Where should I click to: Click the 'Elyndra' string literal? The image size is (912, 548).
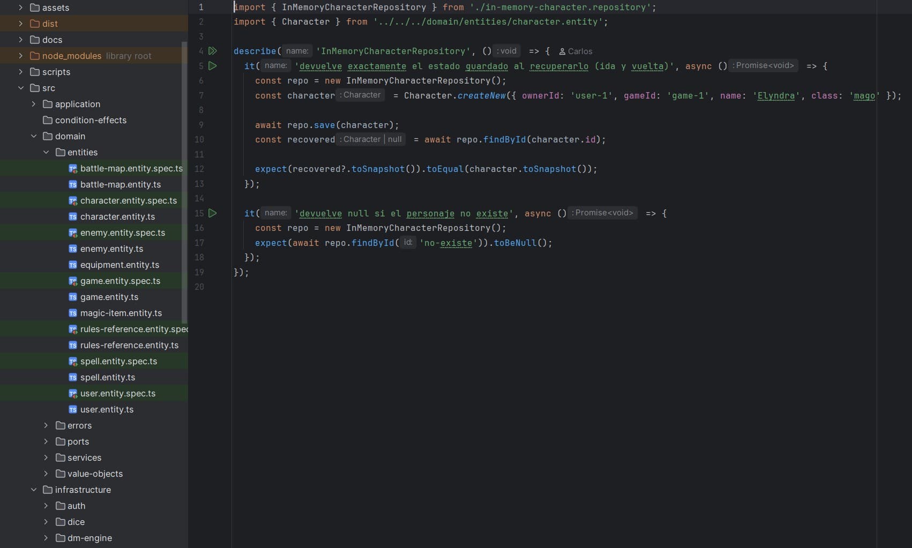click(x=776, y=95)
